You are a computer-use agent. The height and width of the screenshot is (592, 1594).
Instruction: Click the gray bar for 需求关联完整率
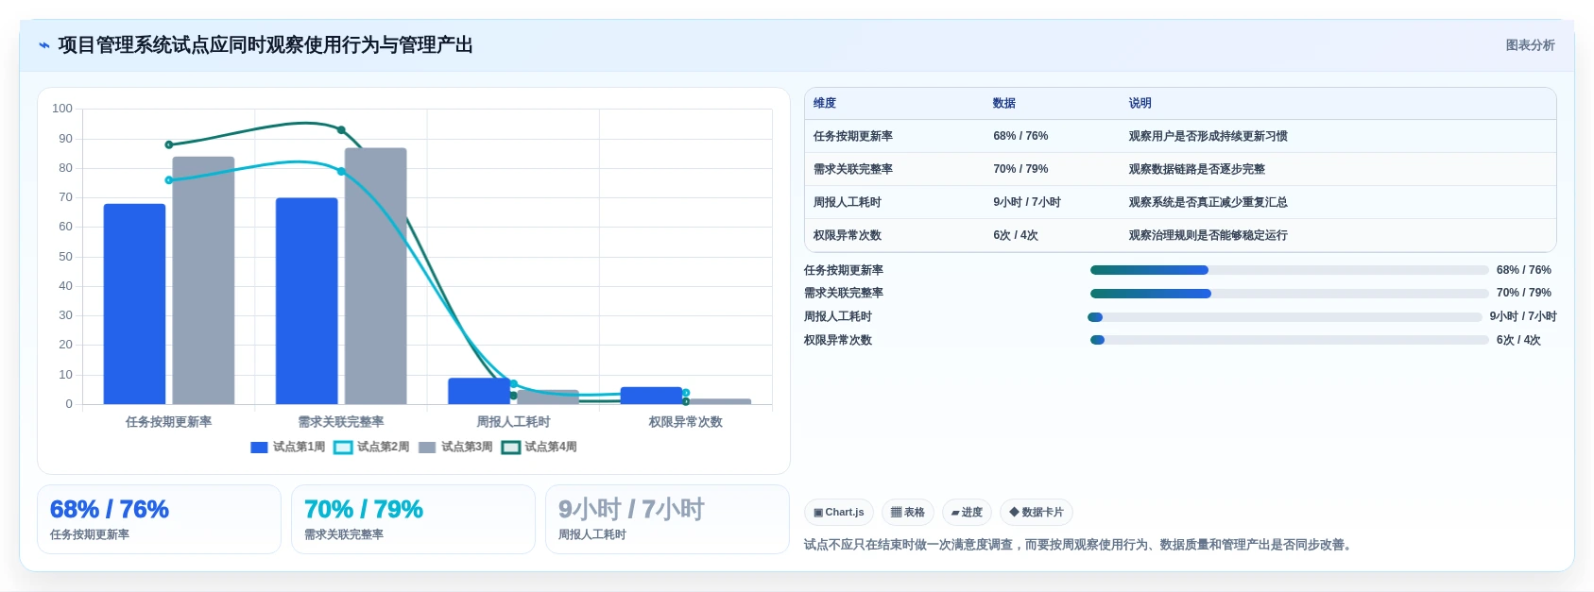click(375, 276)
